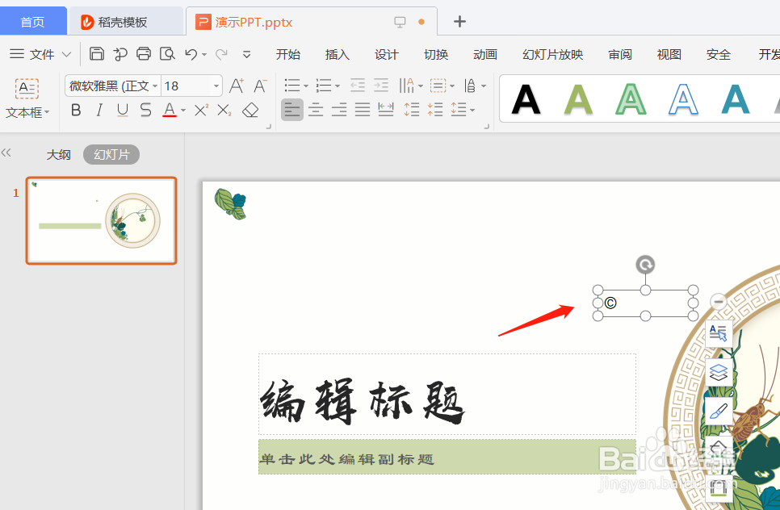Click the arrange layers icon on the floating toolbar
This screenshot has width=780, height=510.
coord(718,372)
